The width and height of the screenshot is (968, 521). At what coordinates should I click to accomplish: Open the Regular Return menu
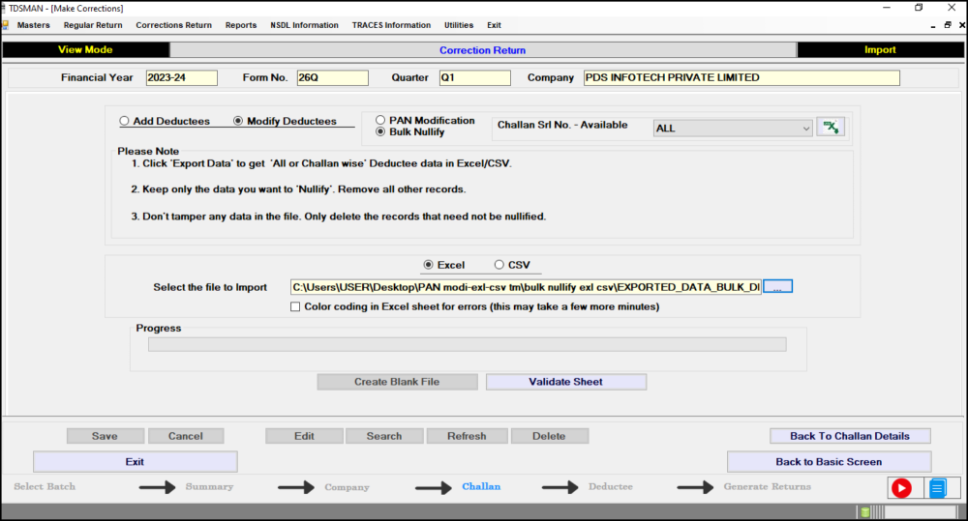(x=93, y=25)
